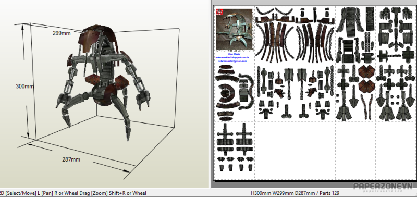The height and width of the screenshot is (197, 417).
Task: Select the '300mm' height dimension label
Action: tap(24, 86)
